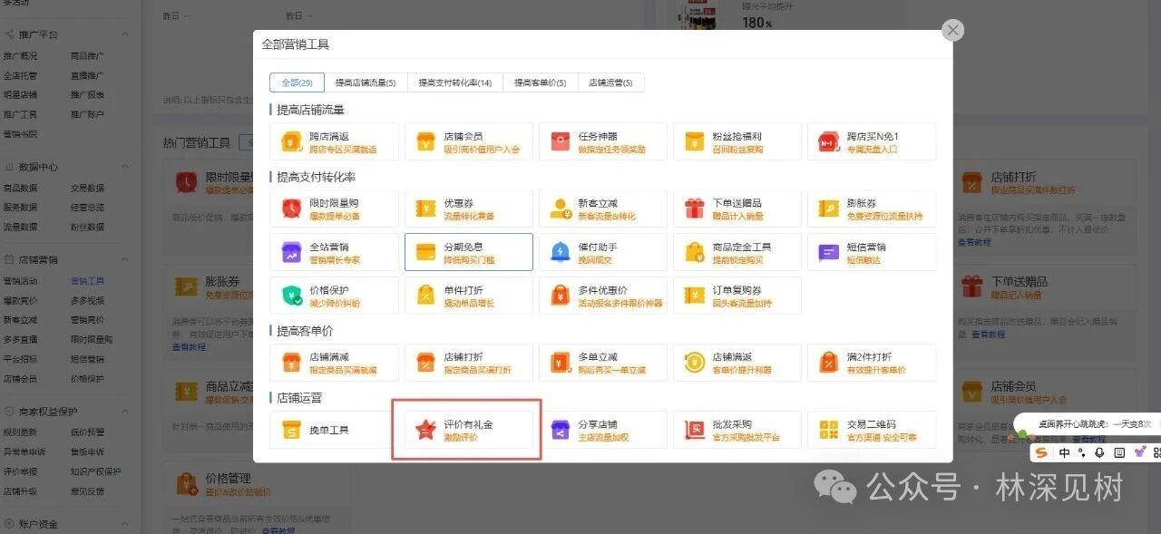This screenshot has height=534, width=1161.
Task: Expand the 数据中心 sidebar section
Action: (x=38, y=167)
